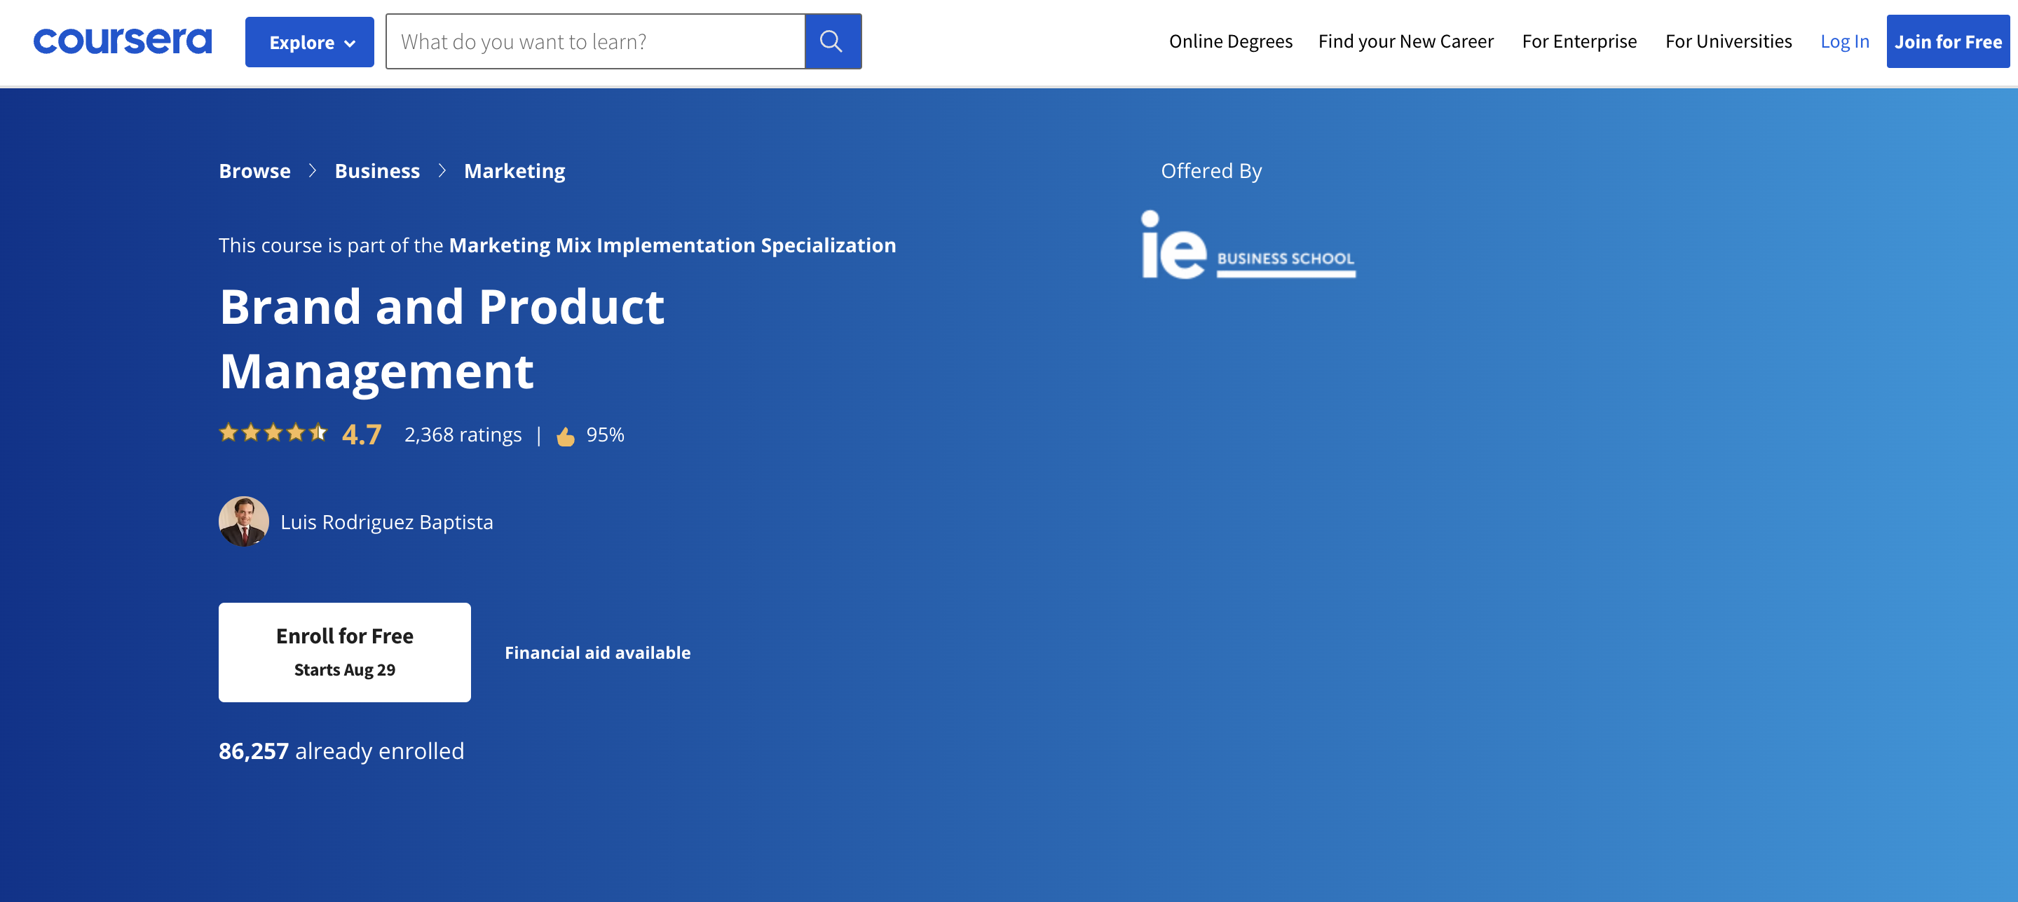Click the search magnifier icon
The height and width of the screenshot is (902, 2018).
[833, 41]
